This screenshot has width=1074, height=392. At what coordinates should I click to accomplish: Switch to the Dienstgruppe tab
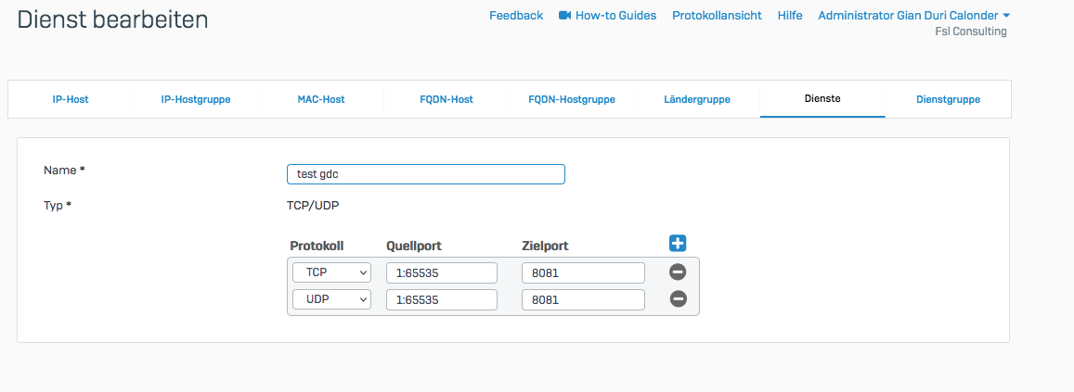click(x=948, y=99)
